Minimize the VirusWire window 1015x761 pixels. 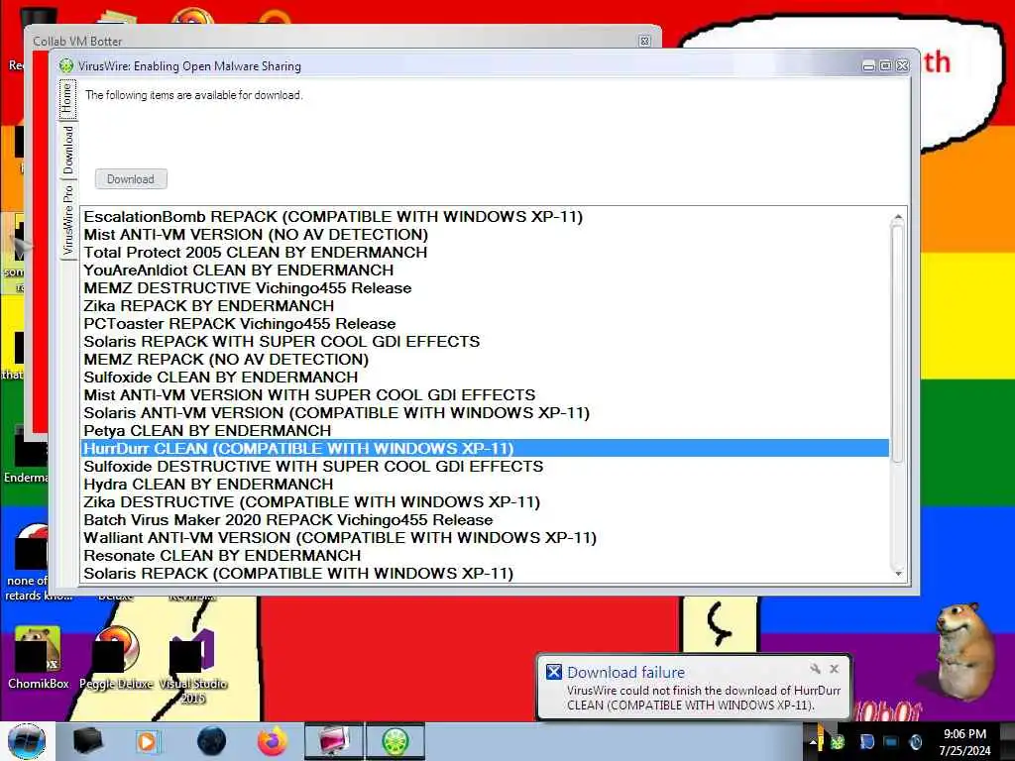[x=868, y=66]
